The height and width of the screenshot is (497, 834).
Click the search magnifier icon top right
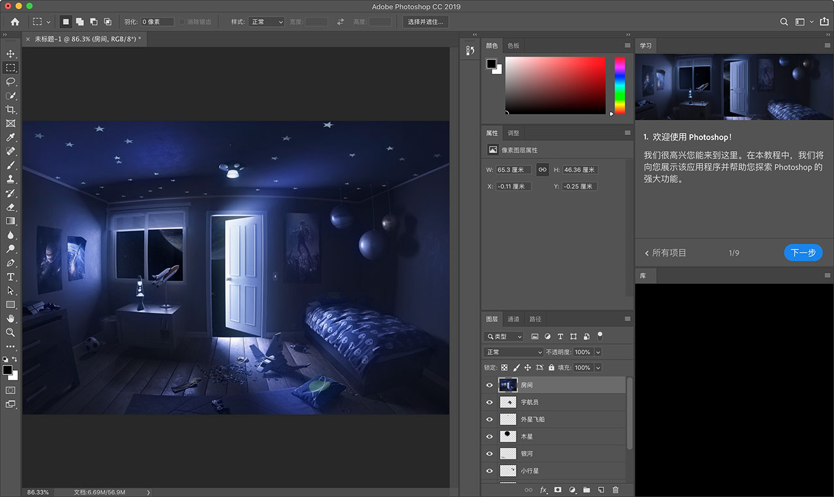click(784, 21)
